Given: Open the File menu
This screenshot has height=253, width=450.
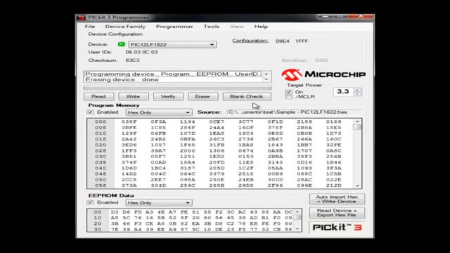Looking at the screenshot, I should point(90,27).
